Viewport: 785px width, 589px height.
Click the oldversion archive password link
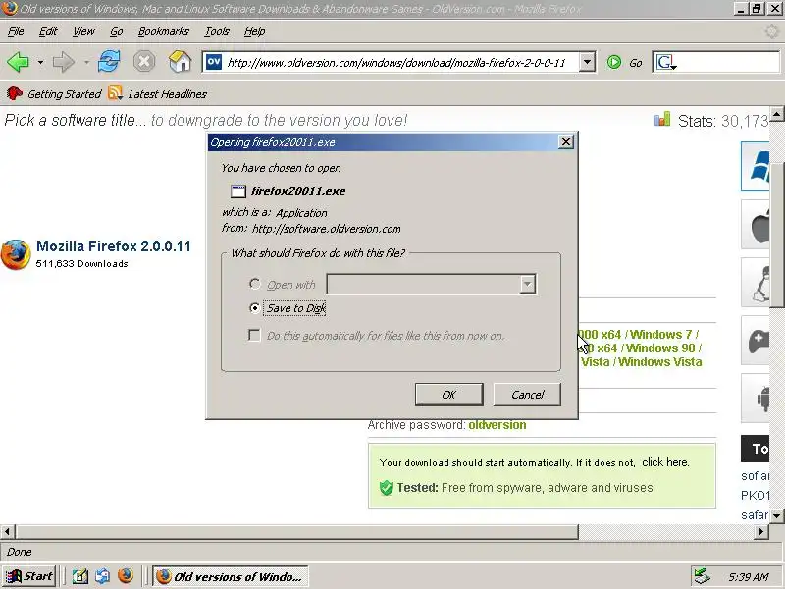click(x=497, y=425)
